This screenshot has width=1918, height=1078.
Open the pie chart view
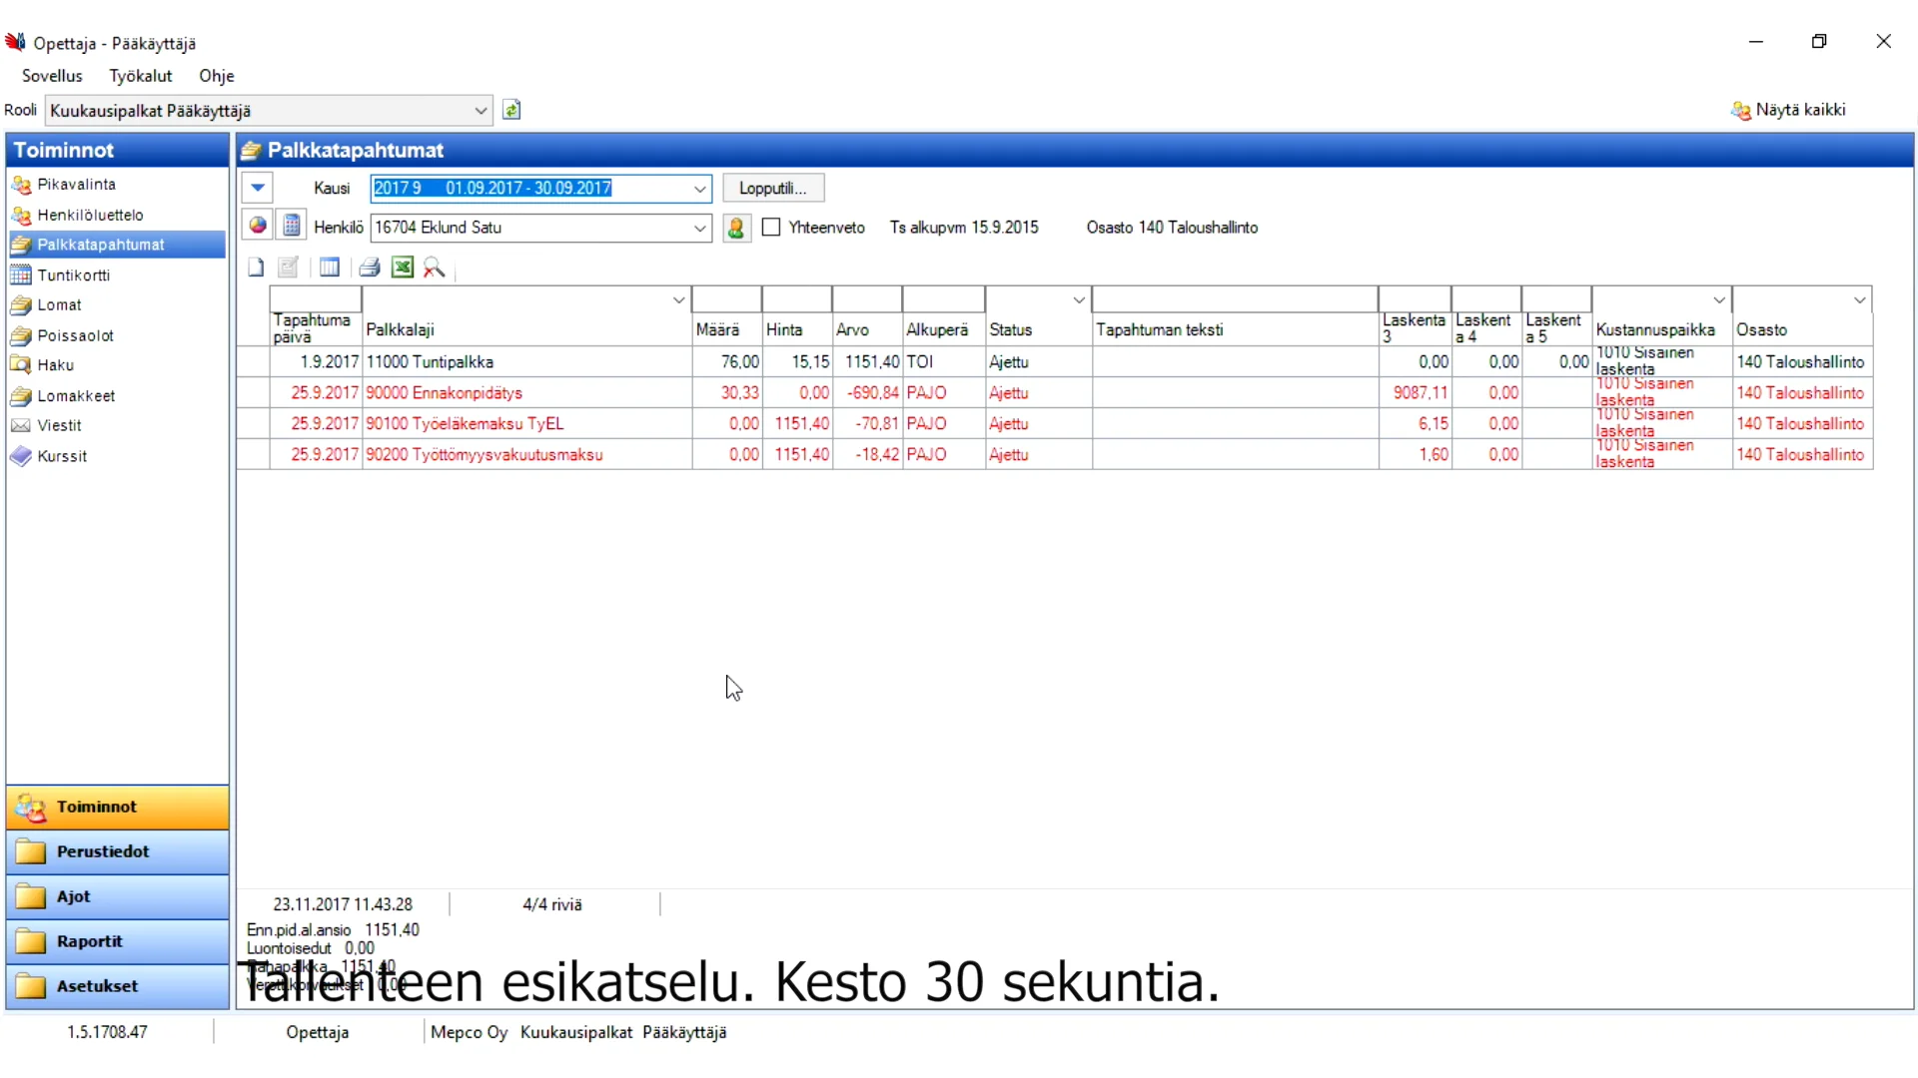(257, 225)
